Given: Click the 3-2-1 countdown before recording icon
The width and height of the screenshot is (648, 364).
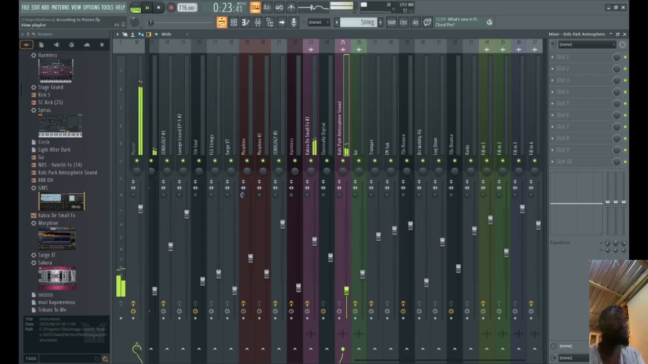Looking at the screenshot, I should coord(267,7).
